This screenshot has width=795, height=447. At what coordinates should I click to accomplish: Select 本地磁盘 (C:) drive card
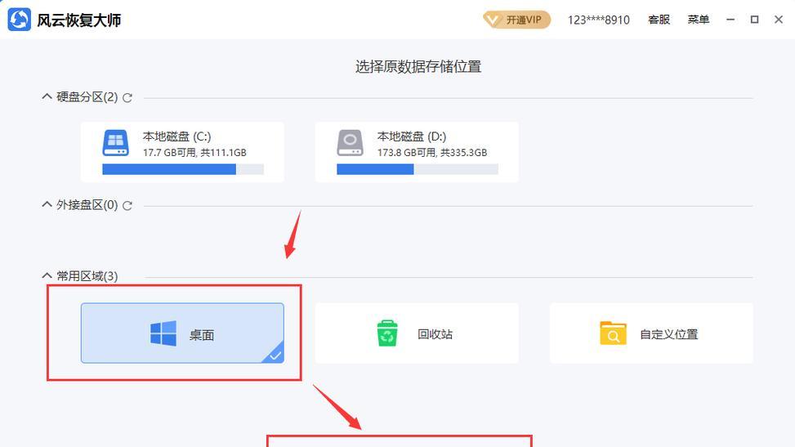[182, 152]
